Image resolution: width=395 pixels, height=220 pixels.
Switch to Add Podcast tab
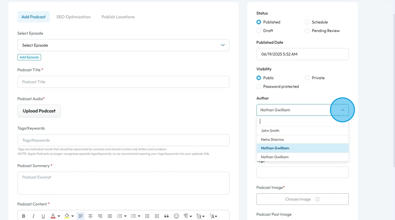[x=34, y=17]
